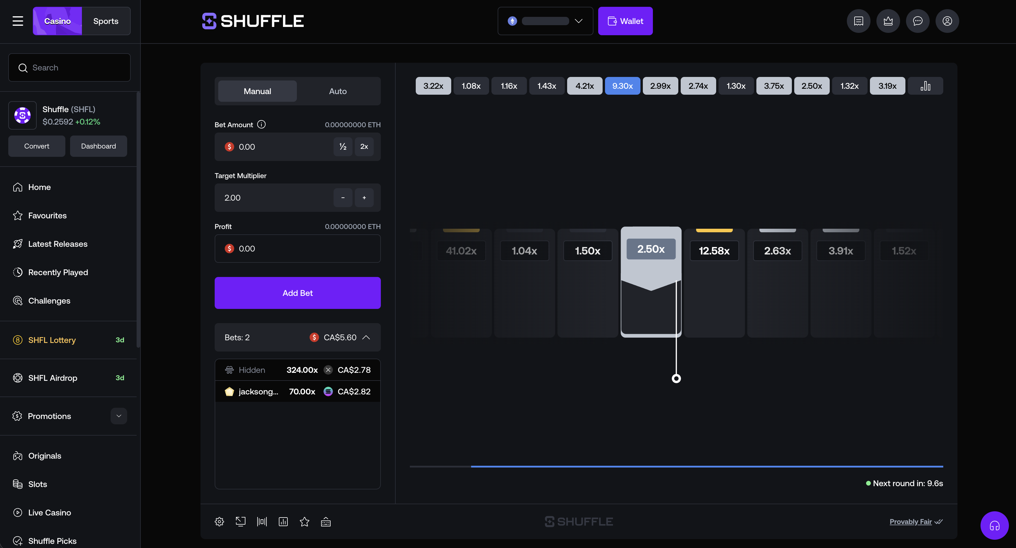Open the user profile icon
Image resolution: width=1016 pixels, height=548 pixels.
click(x=947, y=21)
